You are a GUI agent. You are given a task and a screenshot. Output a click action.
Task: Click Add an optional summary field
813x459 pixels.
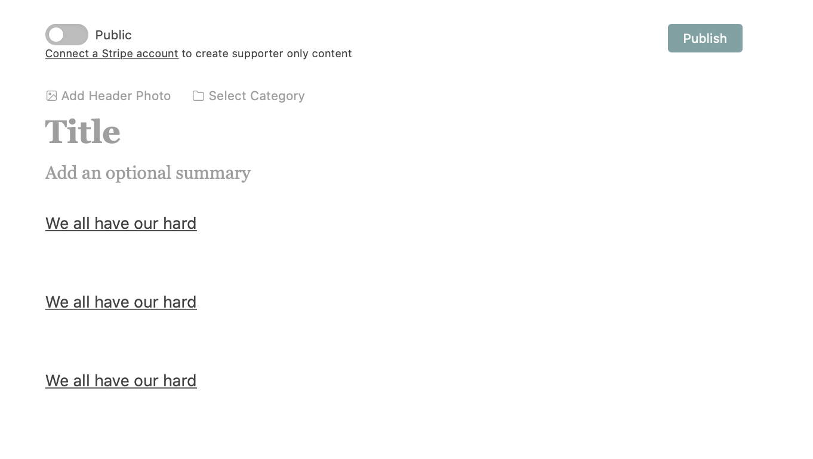coord(148,173)
